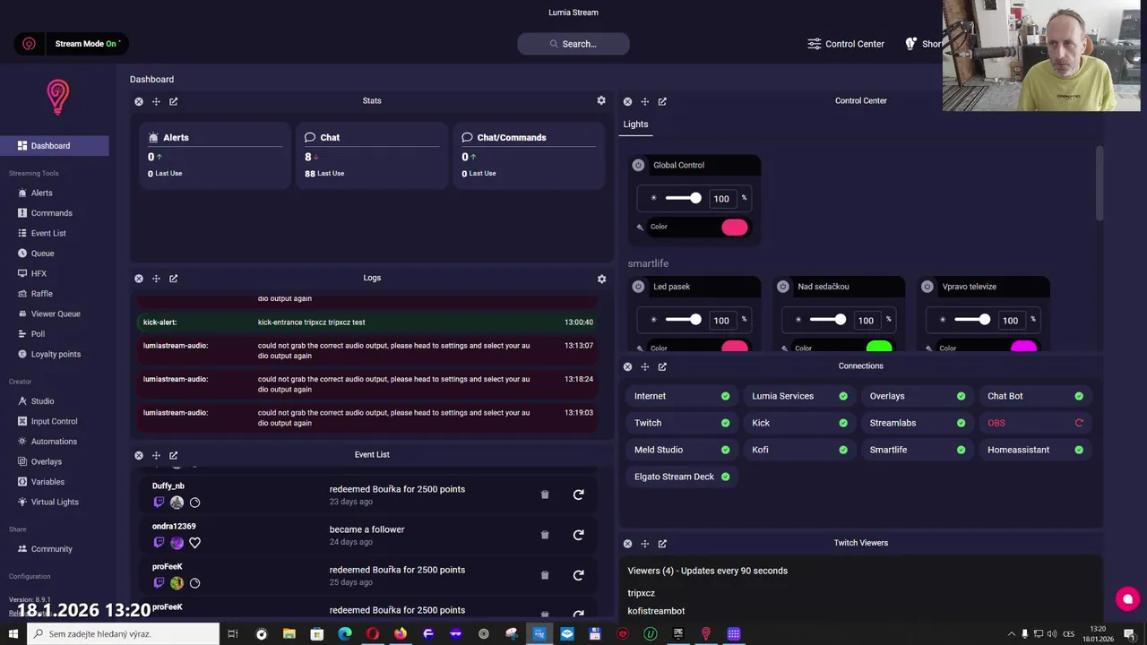Open Stats panel in new window

(x=173, y=101)
